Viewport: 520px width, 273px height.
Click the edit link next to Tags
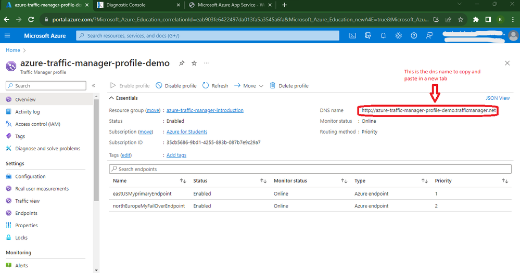[125, 155]
